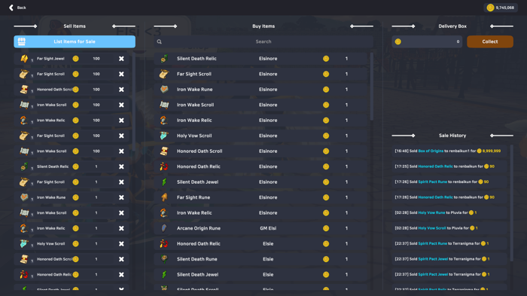Click the Collect button

489,41
